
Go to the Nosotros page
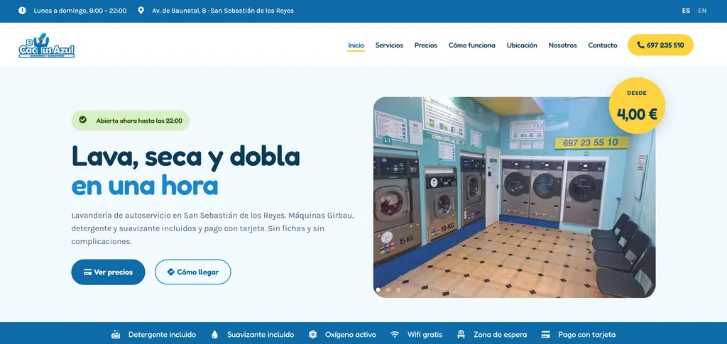pos(562,45)
